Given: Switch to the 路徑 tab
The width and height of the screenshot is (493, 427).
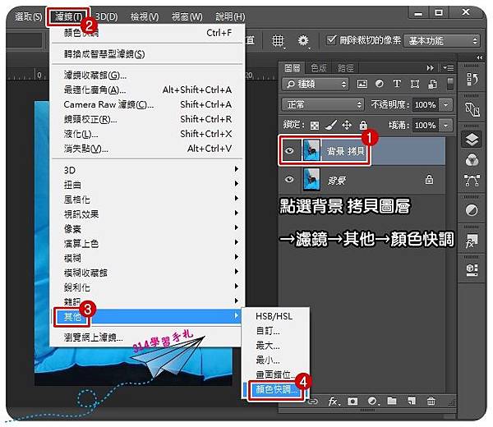Looking at the screenshot, I should (345, 68).
